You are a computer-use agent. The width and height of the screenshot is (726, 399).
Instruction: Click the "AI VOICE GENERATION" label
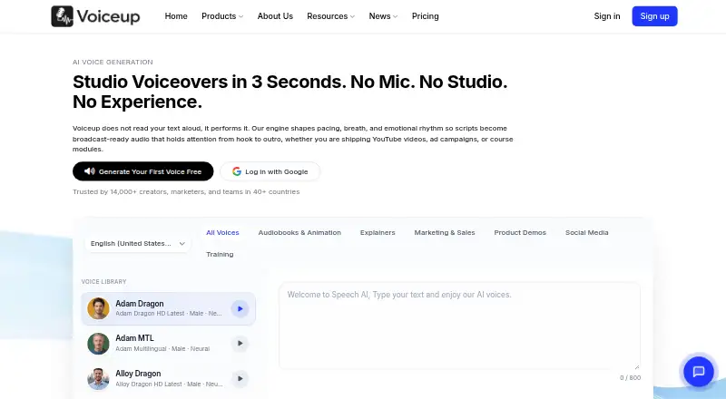pos(113,62)
